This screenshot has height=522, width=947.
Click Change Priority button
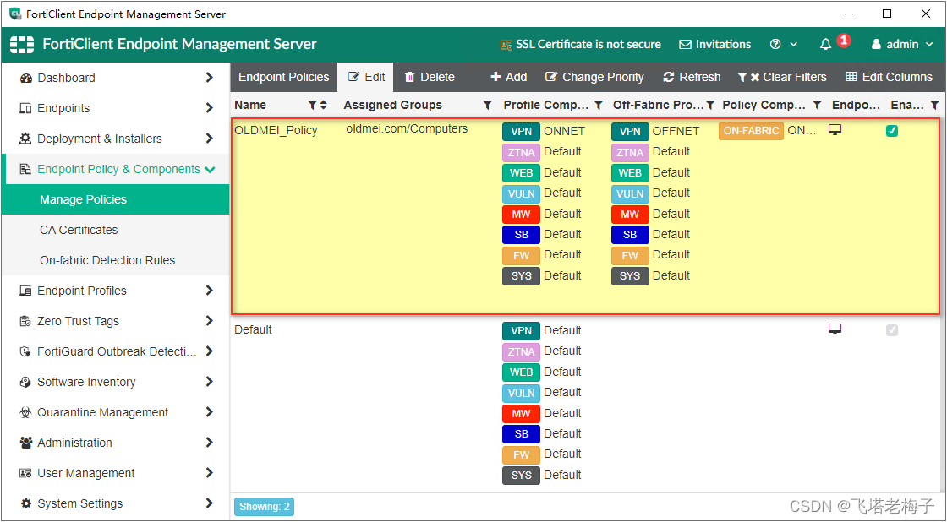(594, 77)
